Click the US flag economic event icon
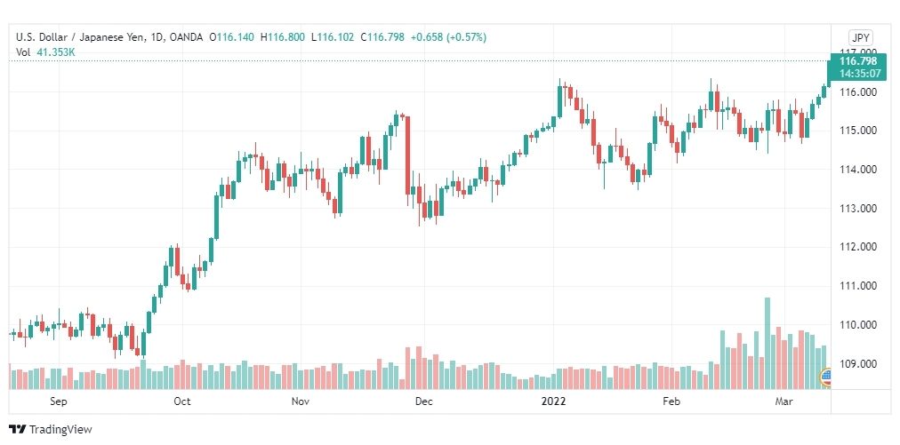 [x=826, y=377]
